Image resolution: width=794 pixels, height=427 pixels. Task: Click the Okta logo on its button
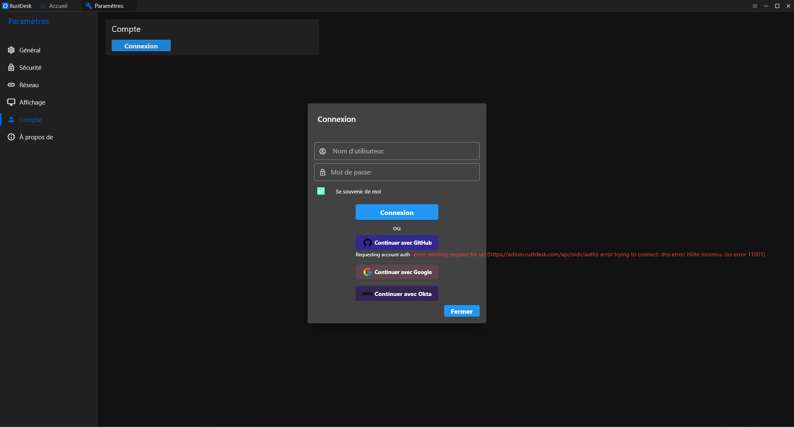point(366,293)
